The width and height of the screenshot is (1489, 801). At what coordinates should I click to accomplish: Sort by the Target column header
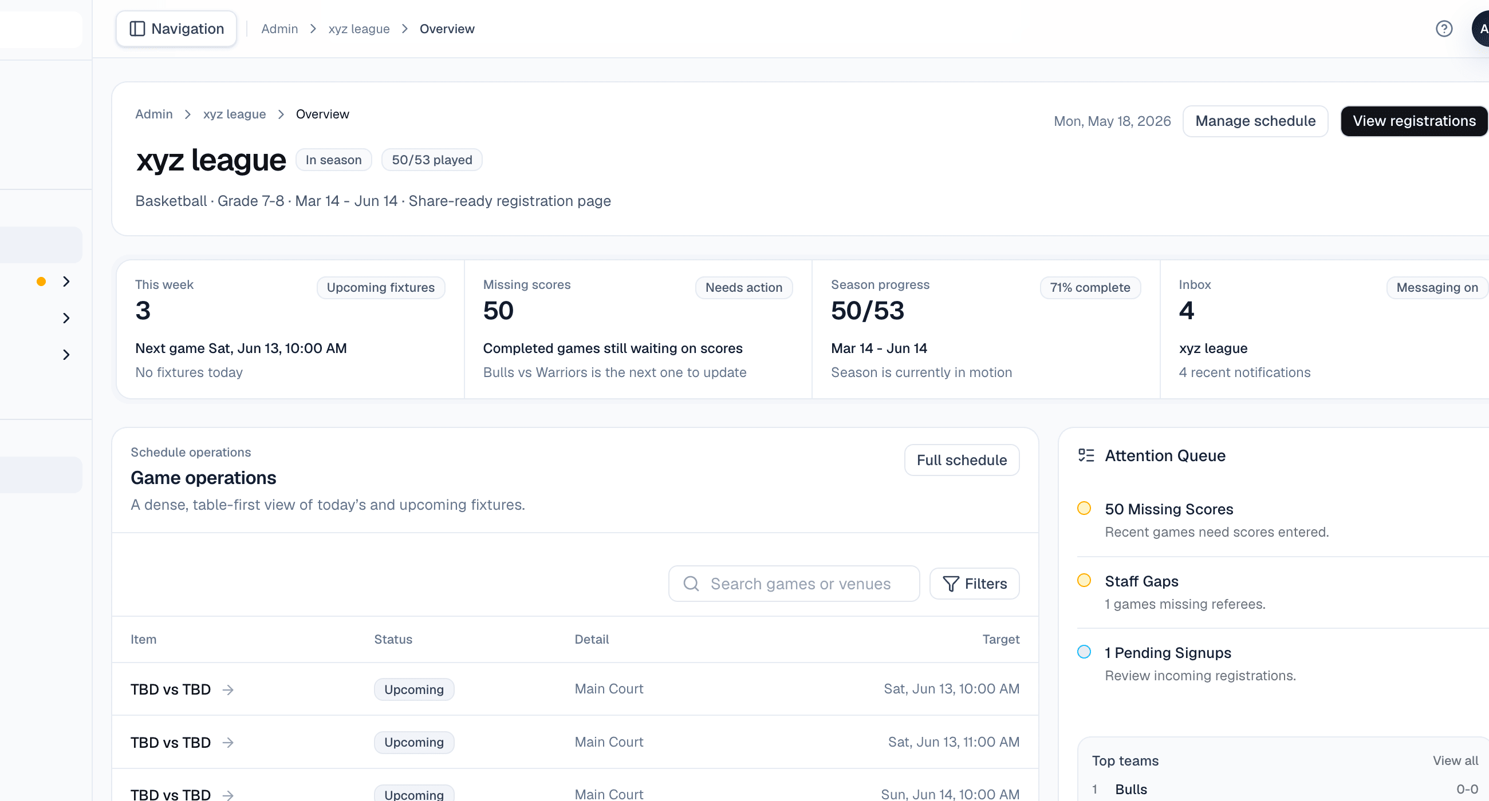click(1000, 639)
